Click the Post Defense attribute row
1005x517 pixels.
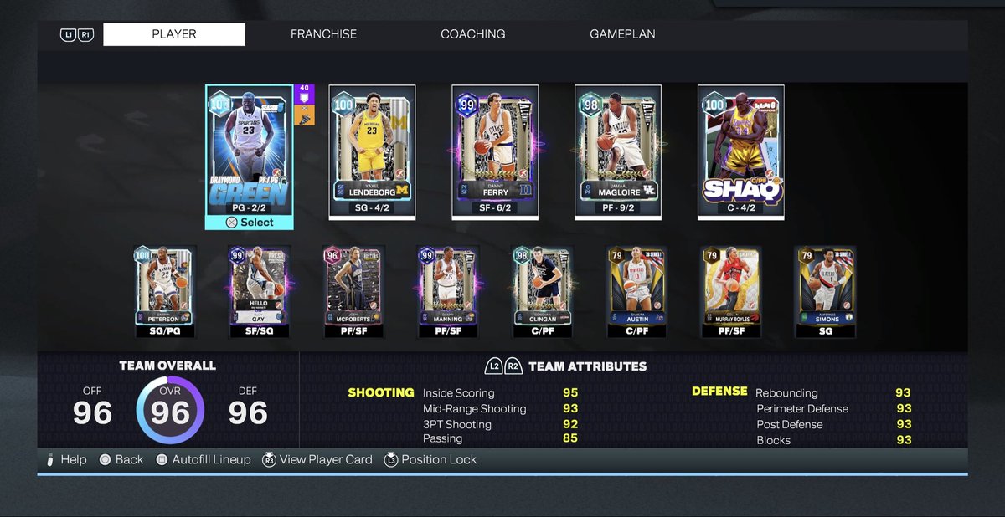coord(834,424)
